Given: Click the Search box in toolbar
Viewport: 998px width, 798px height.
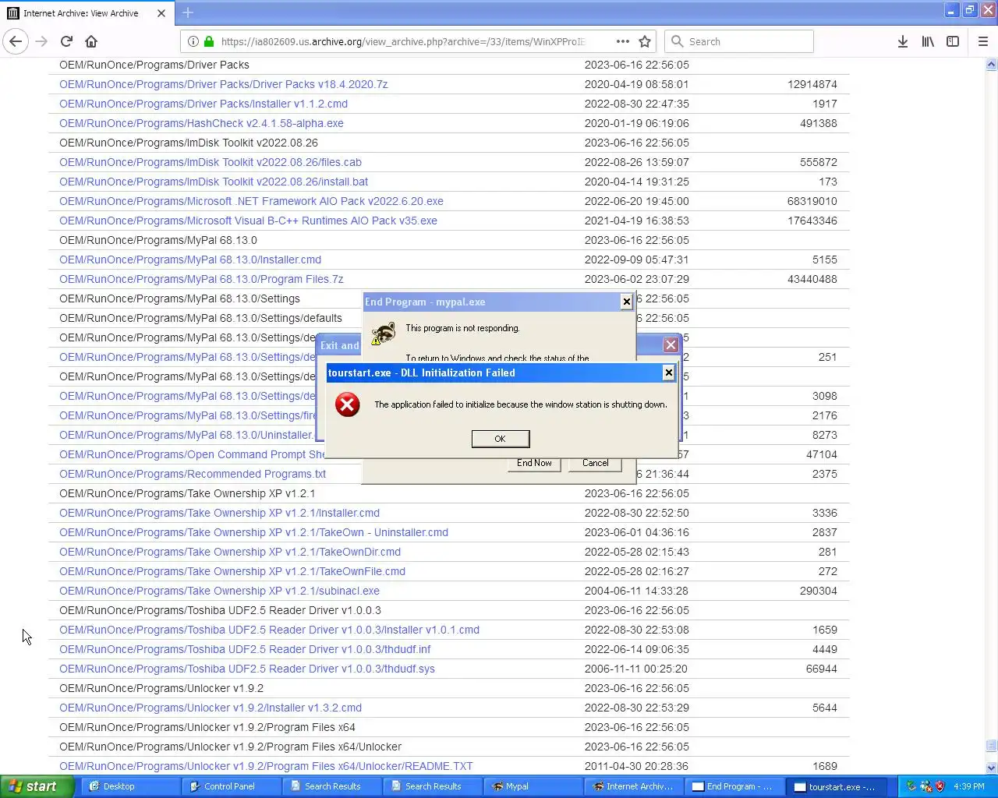Looking at the screenshot, I should [739, 41].
